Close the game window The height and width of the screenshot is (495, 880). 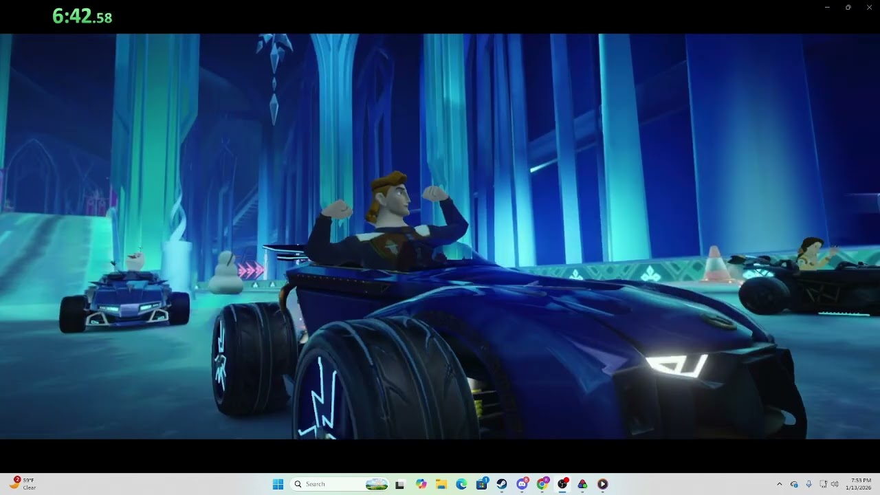869,8
